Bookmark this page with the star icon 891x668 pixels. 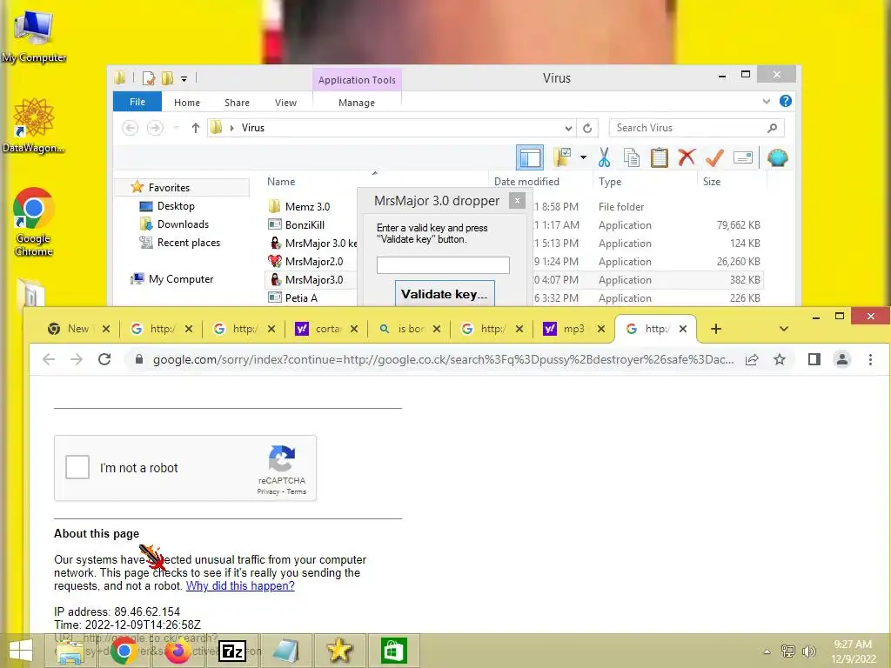(x=780, y=359)
